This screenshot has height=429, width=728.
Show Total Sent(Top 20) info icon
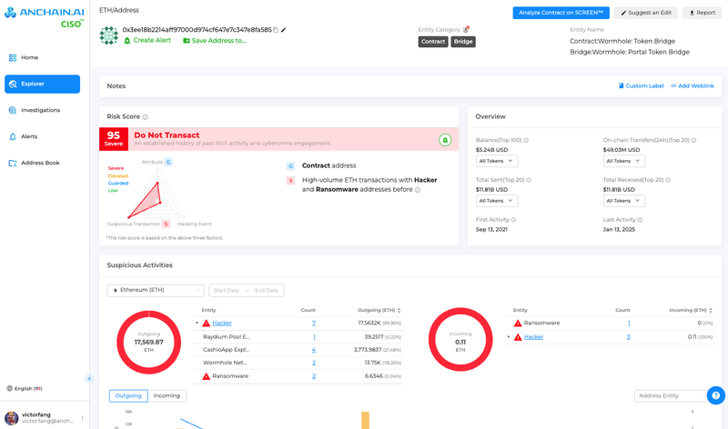coord(529,180)
